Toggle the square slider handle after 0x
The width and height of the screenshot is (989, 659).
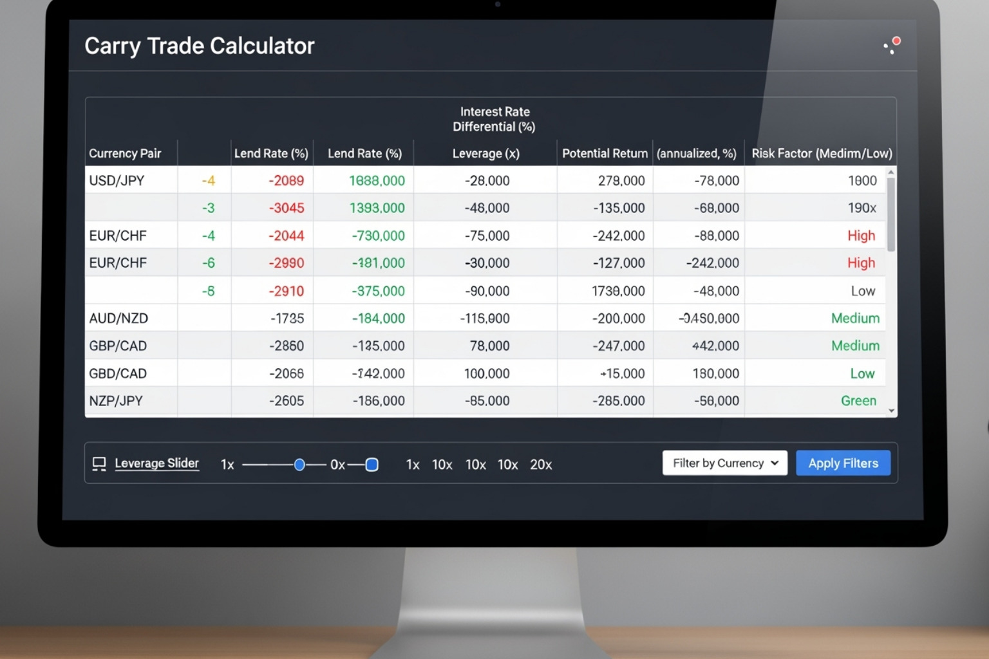click(372, 465)
